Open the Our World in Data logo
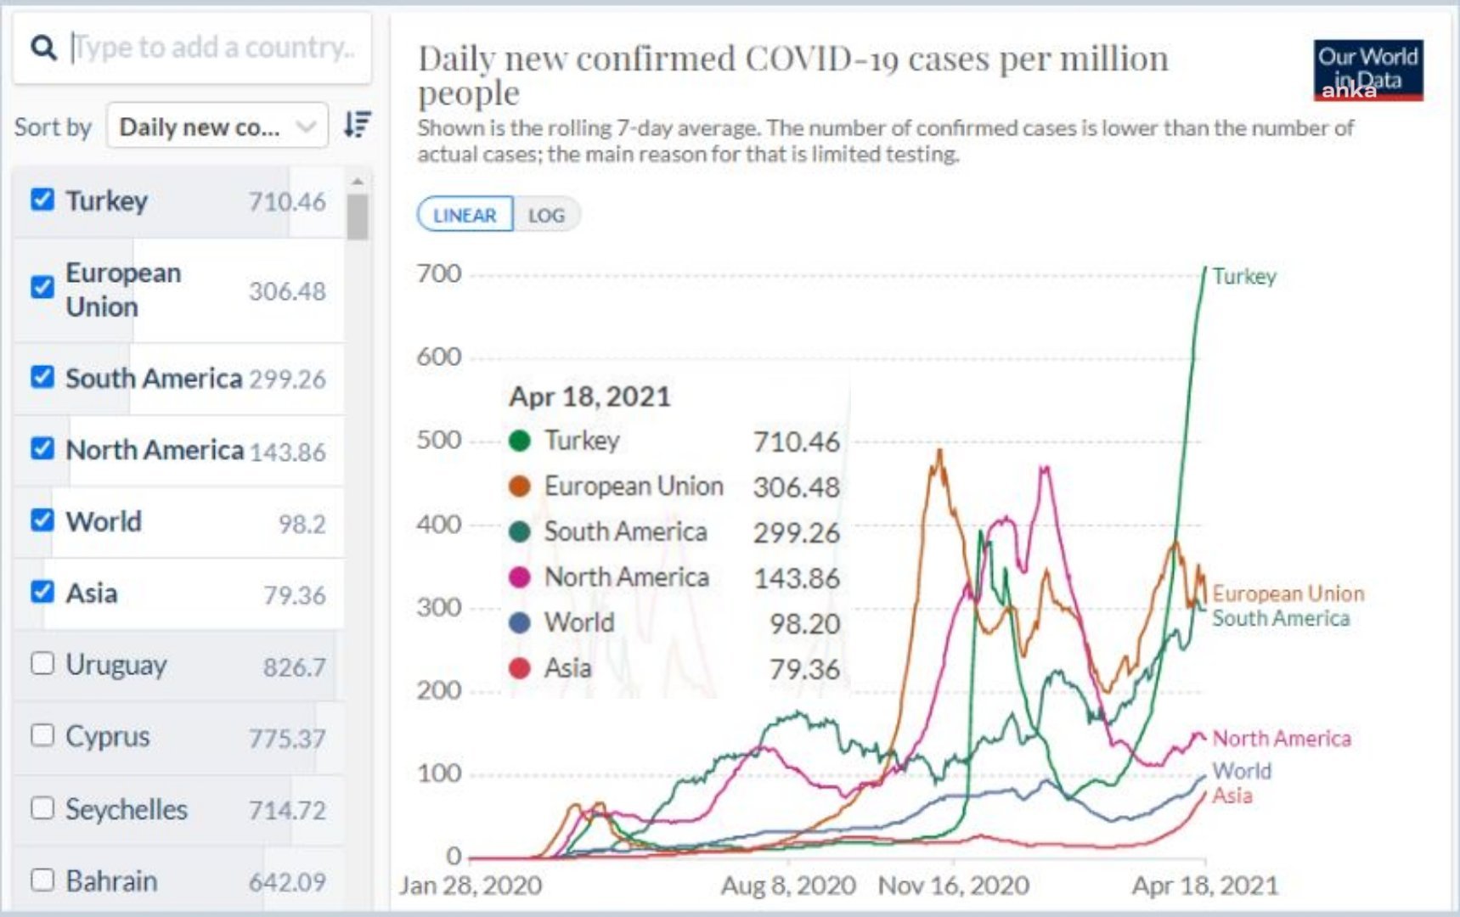This screenshot has height=917, width=1460. tap(1367, 70)
